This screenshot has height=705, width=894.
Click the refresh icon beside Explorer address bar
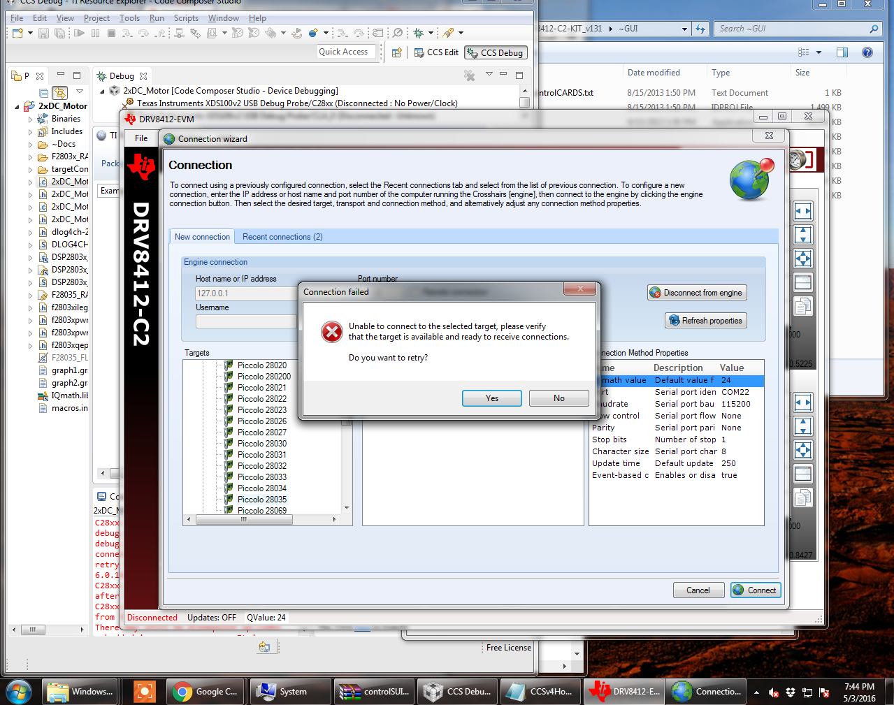tap(700, 29)
